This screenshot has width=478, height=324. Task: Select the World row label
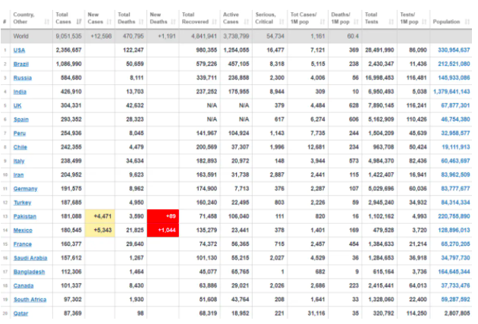[x=21, y=36]
